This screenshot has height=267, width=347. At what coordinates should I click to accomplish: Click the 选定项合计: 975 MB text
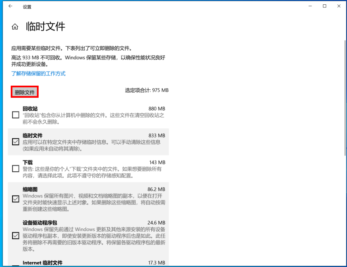point(147,90)
